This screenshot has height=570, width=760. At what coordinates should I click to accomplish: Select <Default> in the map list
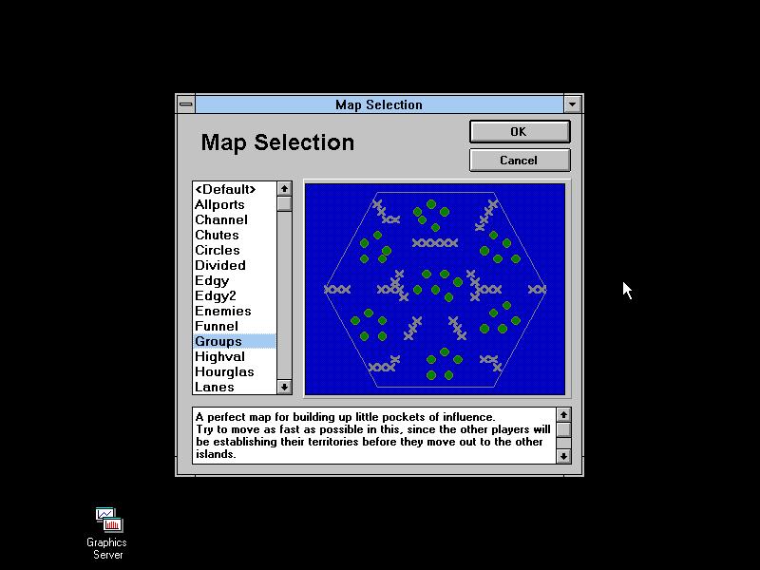pyautogui.click(x=235, y=189)
